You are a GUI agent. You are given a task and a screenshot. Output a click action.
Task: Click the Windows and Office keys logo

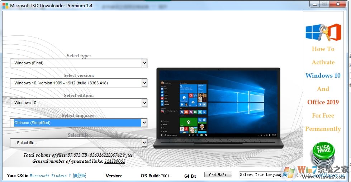323,33
